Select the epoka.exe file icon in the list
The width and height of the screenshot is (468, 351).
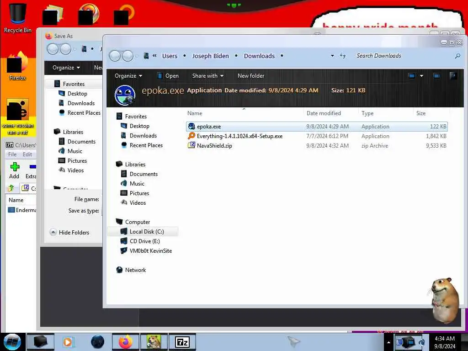pos(191,127)
